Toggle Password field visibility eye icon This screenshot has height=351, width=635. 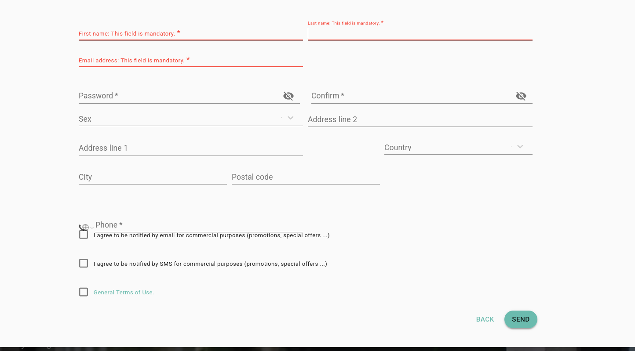[x=288, y=96]
